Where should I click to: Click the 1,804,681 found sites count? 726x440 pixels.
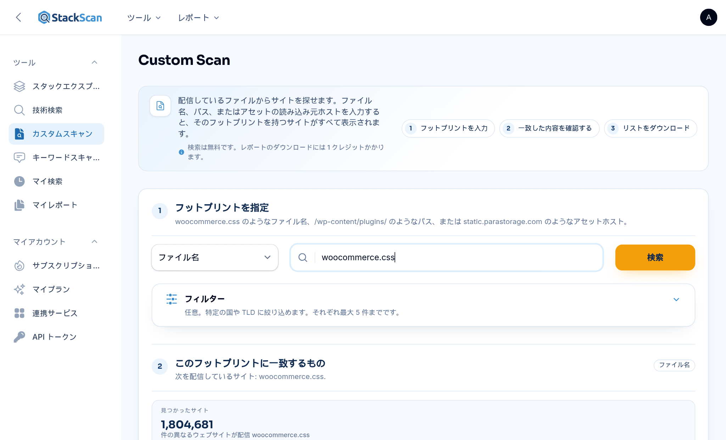[x=187, y=424]
